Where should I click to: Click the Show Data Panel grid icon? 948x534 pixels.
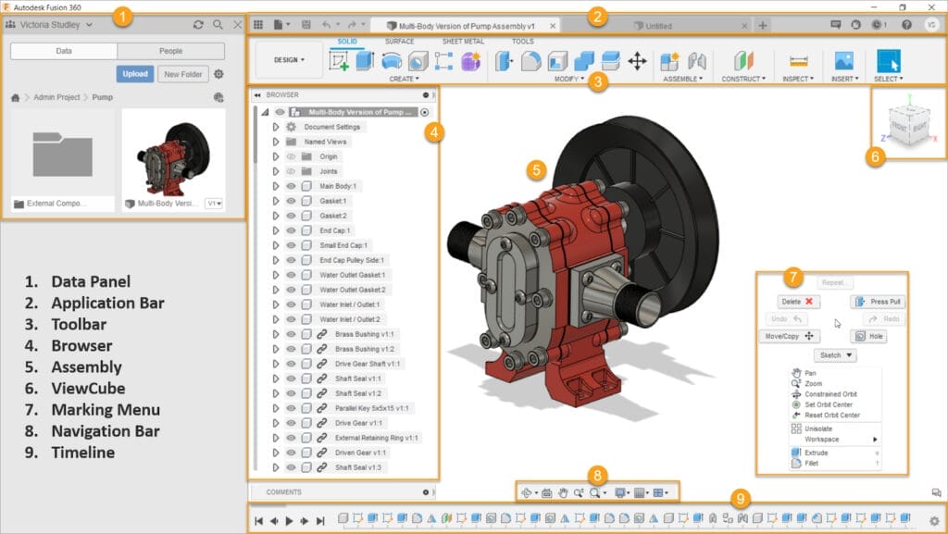(258, 25)
